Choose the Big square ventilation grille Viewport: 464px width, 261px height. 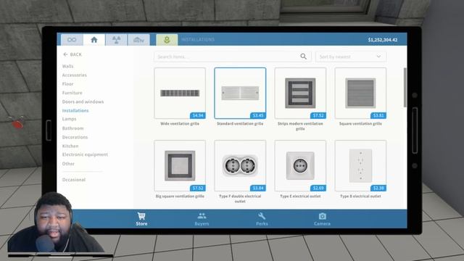tap(180, 166)
